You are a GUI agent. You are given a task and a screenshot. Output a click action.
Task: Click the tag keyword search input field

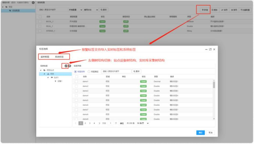coord(116,71)
